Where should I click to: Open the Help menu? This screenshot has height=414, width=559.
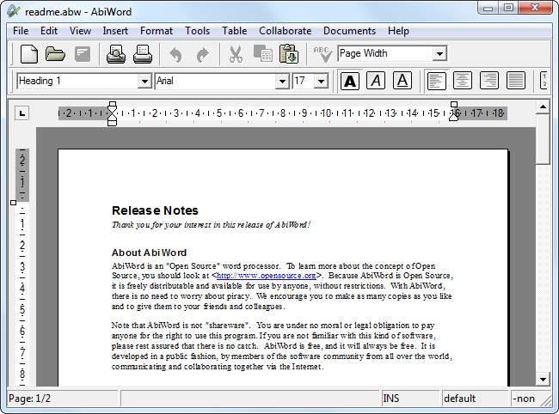[x=398, y=31]
